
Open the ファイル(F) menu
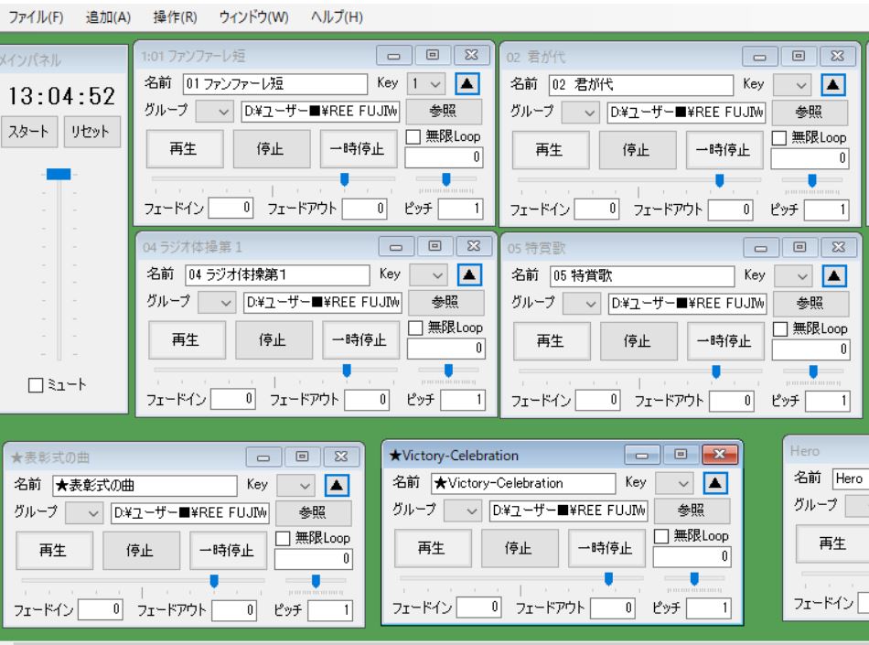click(37, 17)
